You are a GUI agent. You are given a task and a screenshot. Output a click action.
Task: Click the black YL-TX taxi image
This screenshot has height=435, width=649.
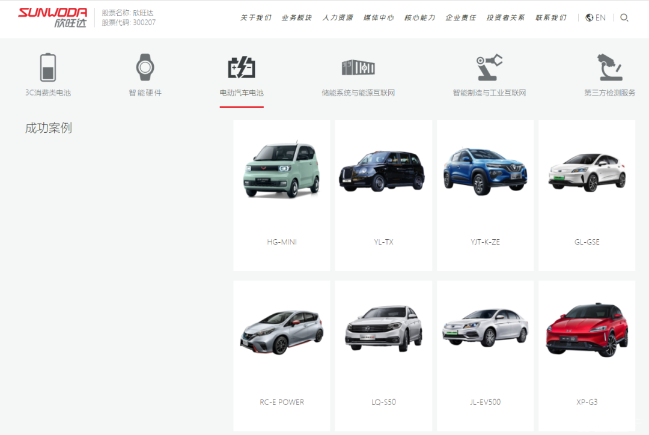pos(383,171)
